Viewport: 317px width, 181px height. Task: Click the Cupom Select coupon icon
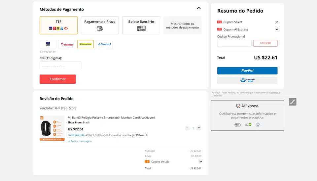point(219,22)
